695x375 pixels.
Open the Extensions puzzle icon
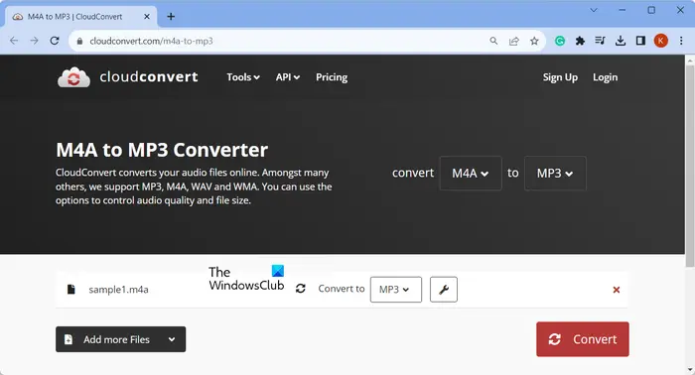click(580, 41)
